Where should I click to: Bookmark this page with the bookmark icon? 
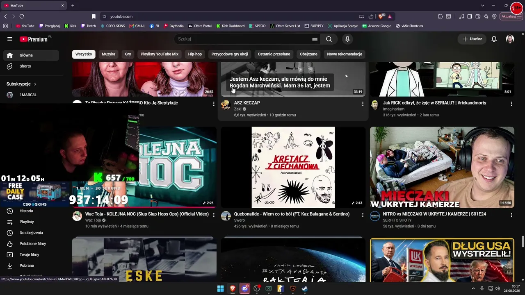click(94, 16)
